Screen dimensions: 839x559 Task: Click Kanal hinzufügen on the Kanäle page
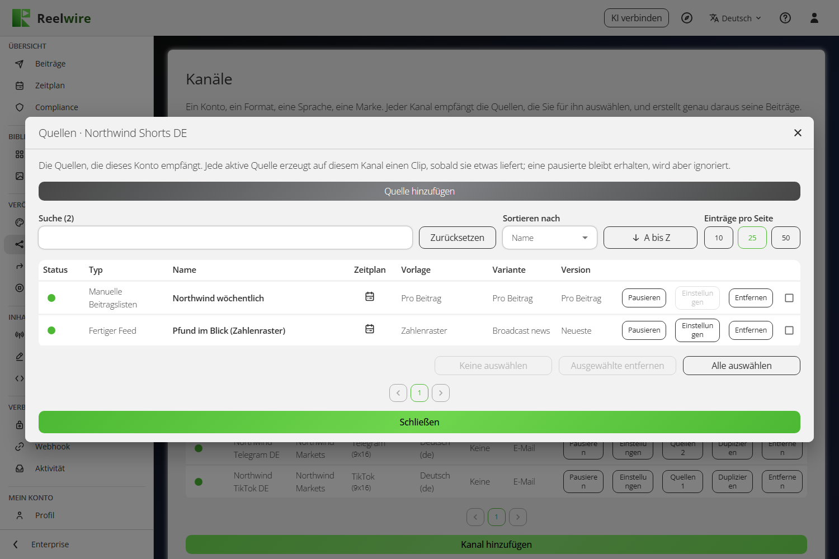point(496,544)
